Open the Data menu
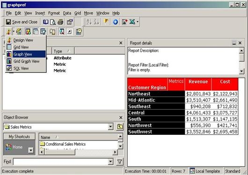Screen dimensions: 248x175 pos(67,13)
